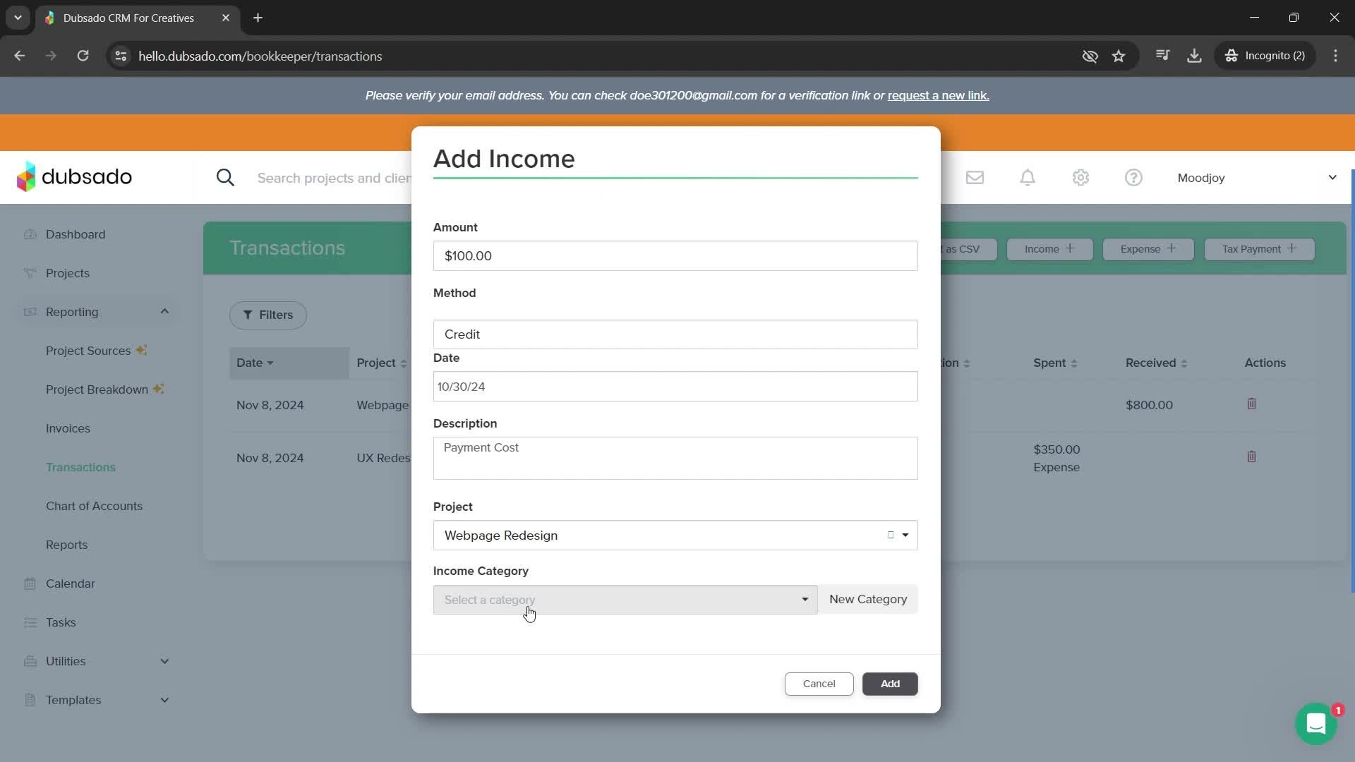Image resolution: width=1355 pixels, height=762 pixels.
Task: Select Transactions in sidebar
Action: pos(80,467)
